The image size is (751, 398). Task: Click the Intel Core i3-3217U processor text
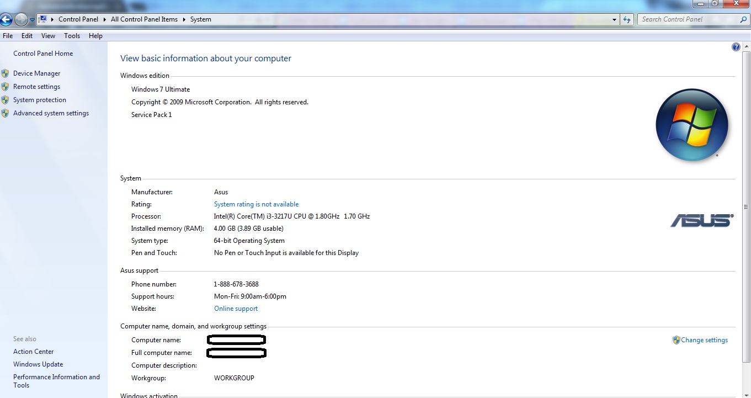(x=292, y=216)
